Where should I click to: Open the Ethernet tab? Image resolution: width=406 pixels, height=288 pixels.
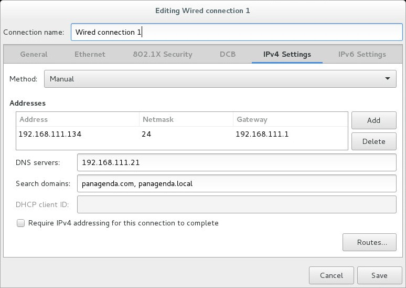[90, 54]
